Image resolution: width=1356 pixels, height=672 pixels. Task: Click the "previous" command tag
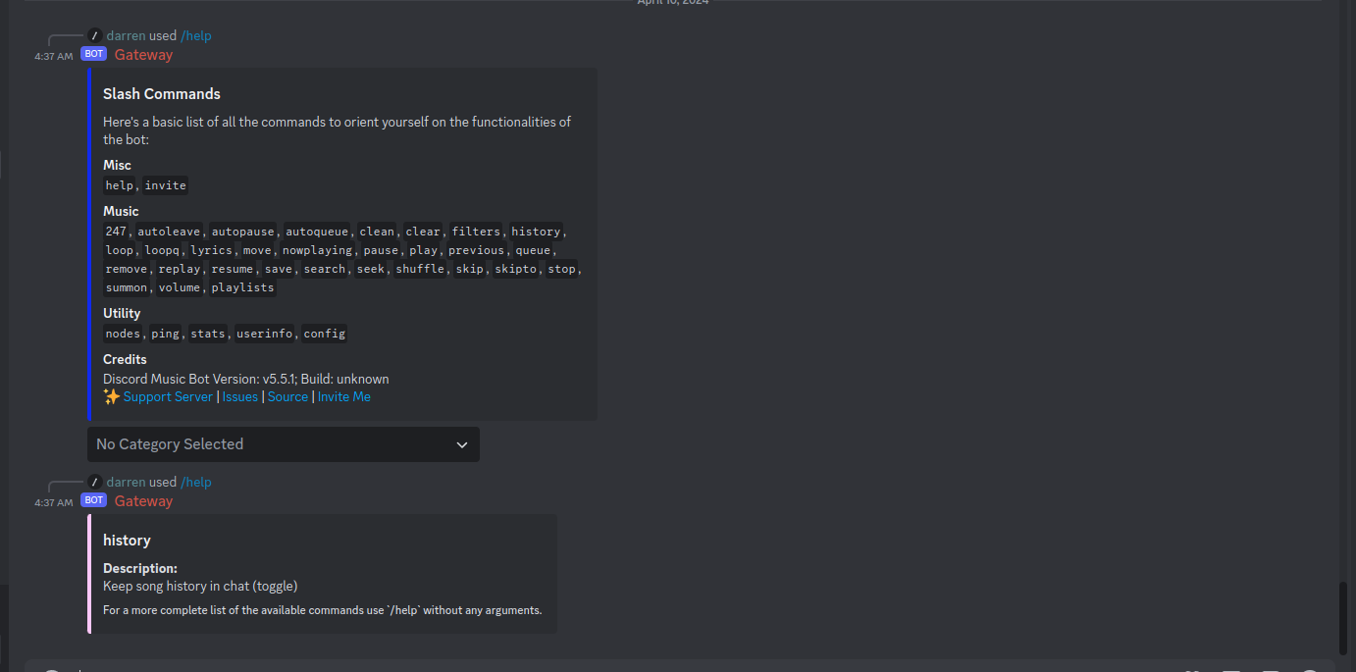(476, 250)
